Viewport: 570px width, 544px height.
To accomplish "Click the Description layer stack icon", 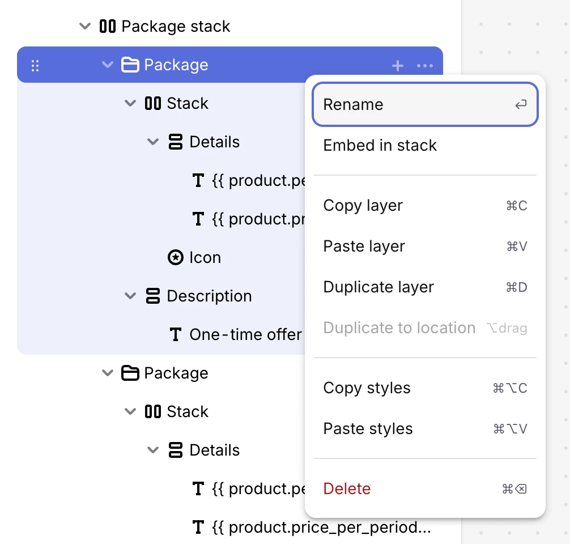I will (x=153, y=296).
